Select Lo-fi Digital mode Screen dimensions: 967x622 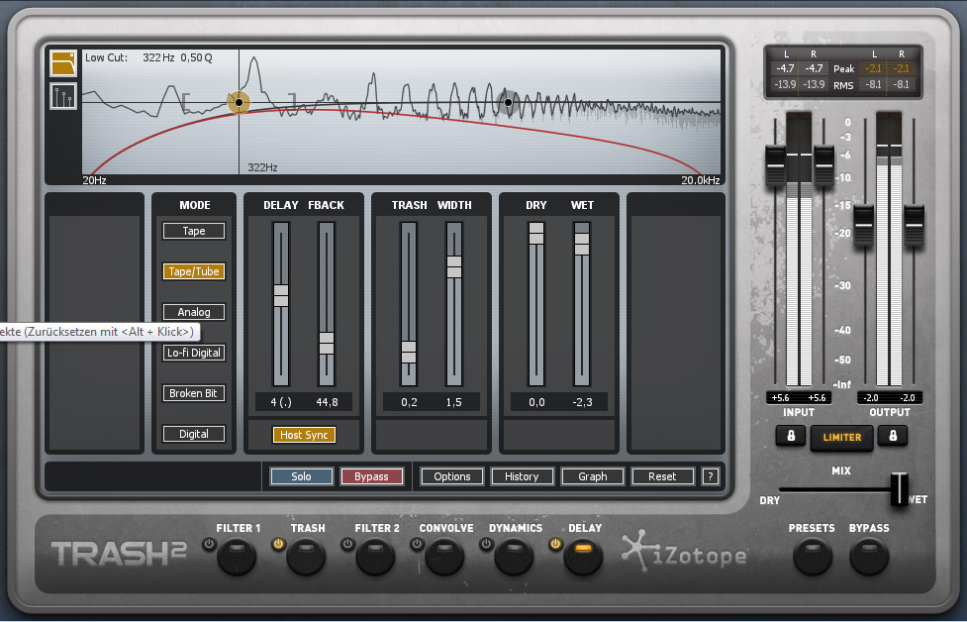(193, 352)
